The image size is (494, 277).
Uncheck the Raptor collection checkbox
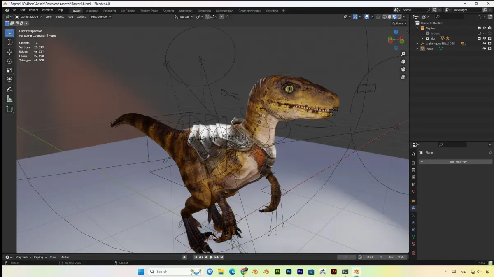(x=479, y=28)
